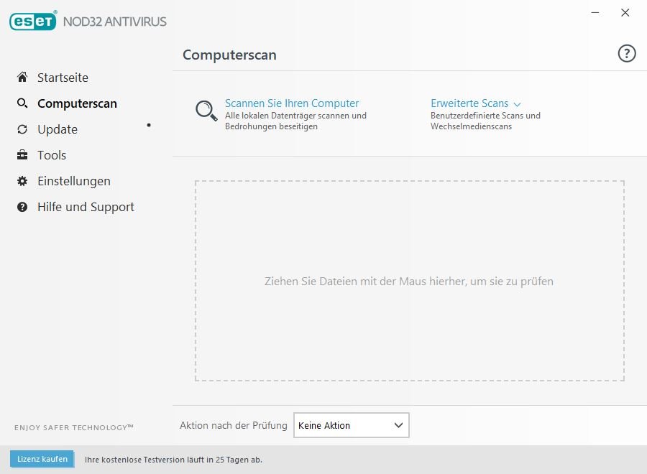Screen dimensions: 647x474
Task: Click the 'NOD32 ANTIVIRUS' title text
Action: pyautogui.click(x=115, y=22)
